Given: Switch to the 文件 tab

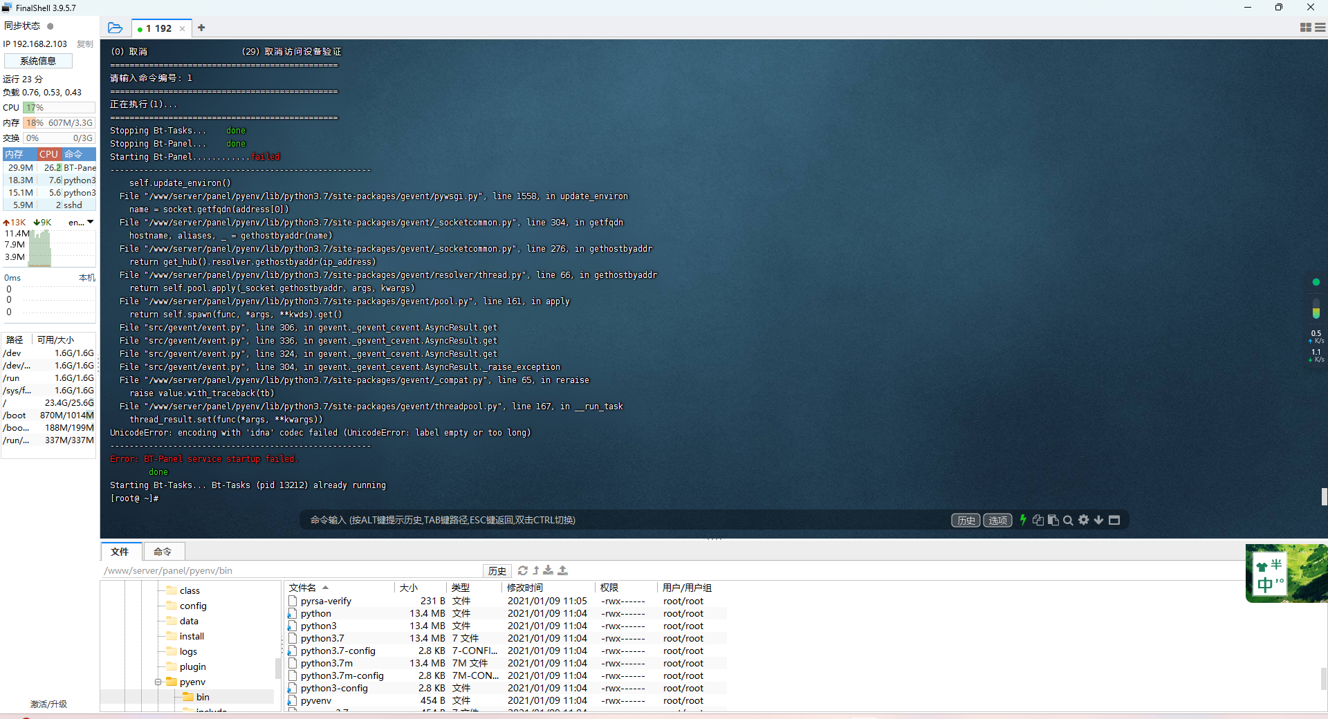Looking at the screenshot, I should coord(120,552).
